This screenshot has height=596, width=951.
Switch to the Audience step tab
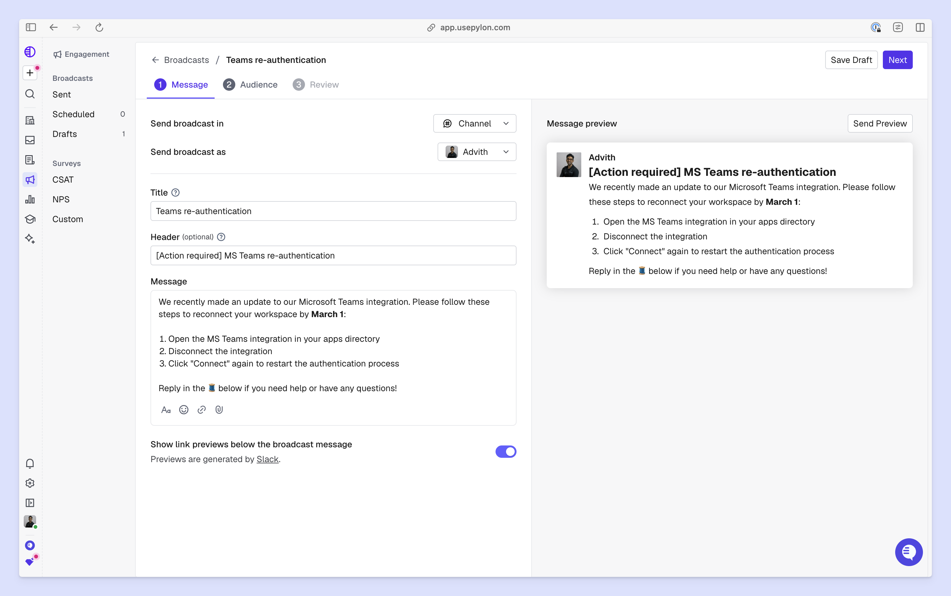point(251,85)
